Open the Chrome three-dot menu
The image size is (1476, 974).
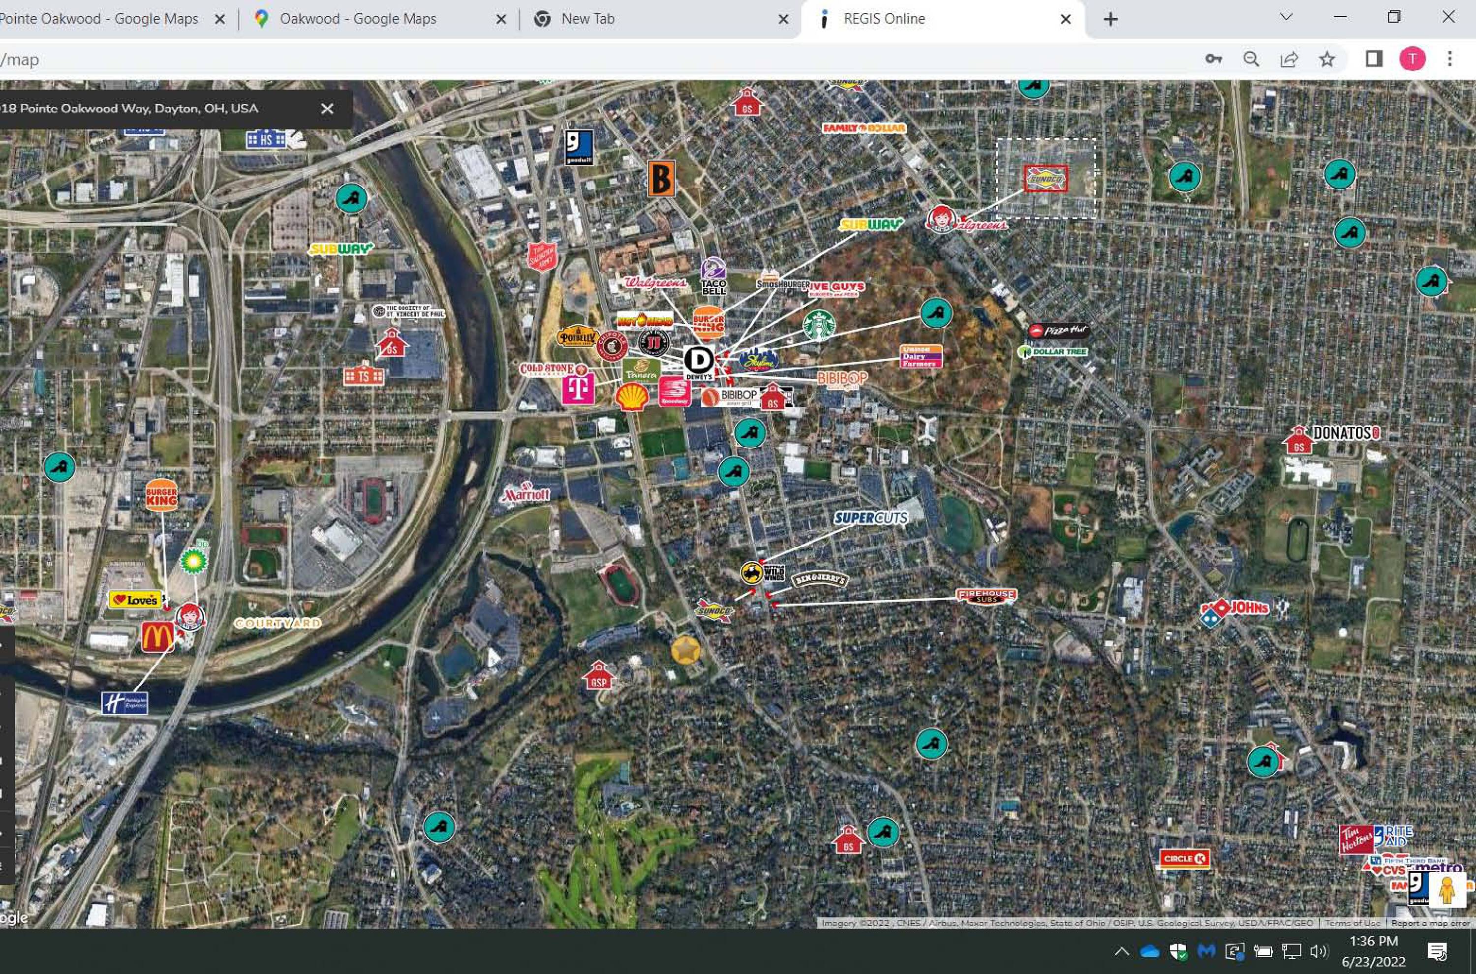[x=1449, y=59]
